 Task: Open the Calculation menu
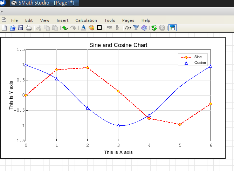point(86,20)
